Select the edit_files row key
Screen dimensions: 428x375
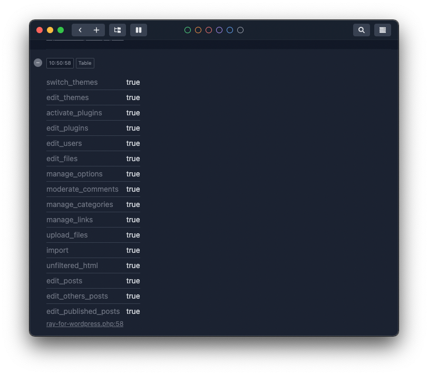point(62,159)
